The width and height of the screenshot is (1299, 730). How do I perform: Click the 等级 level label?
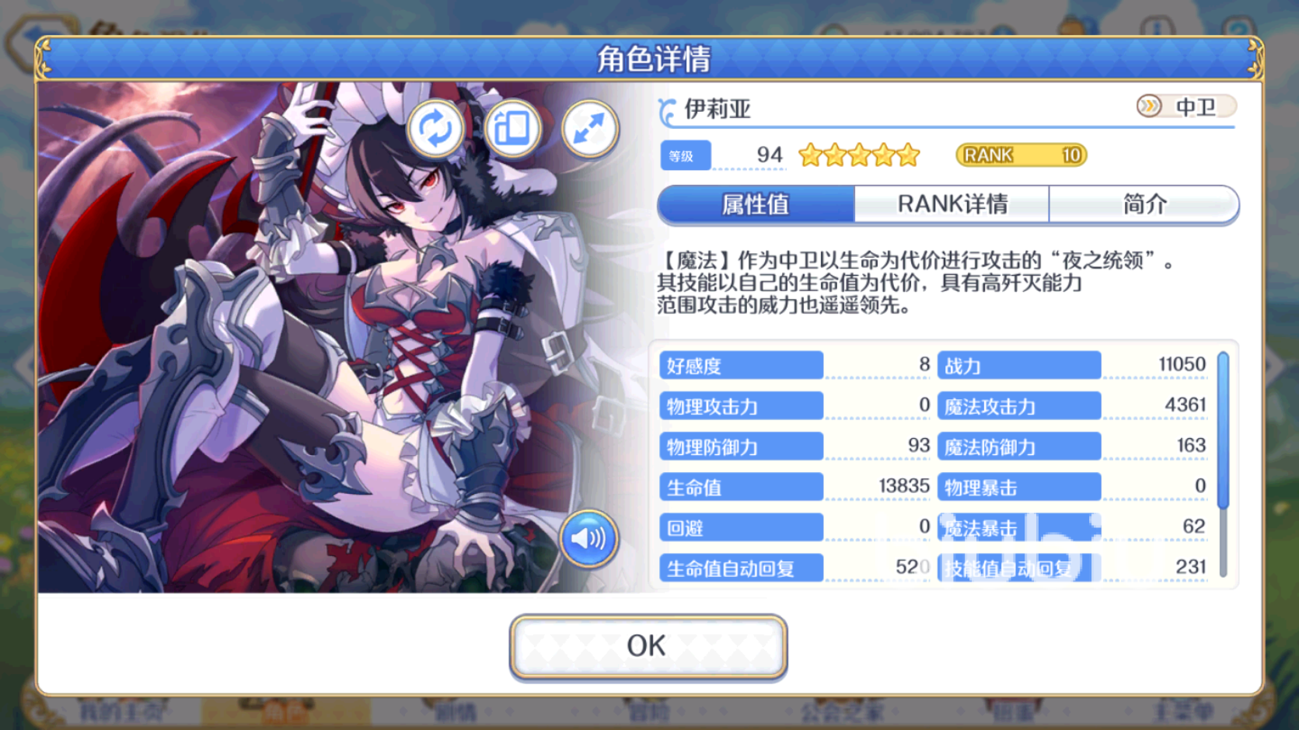click(x=685, y=155)
